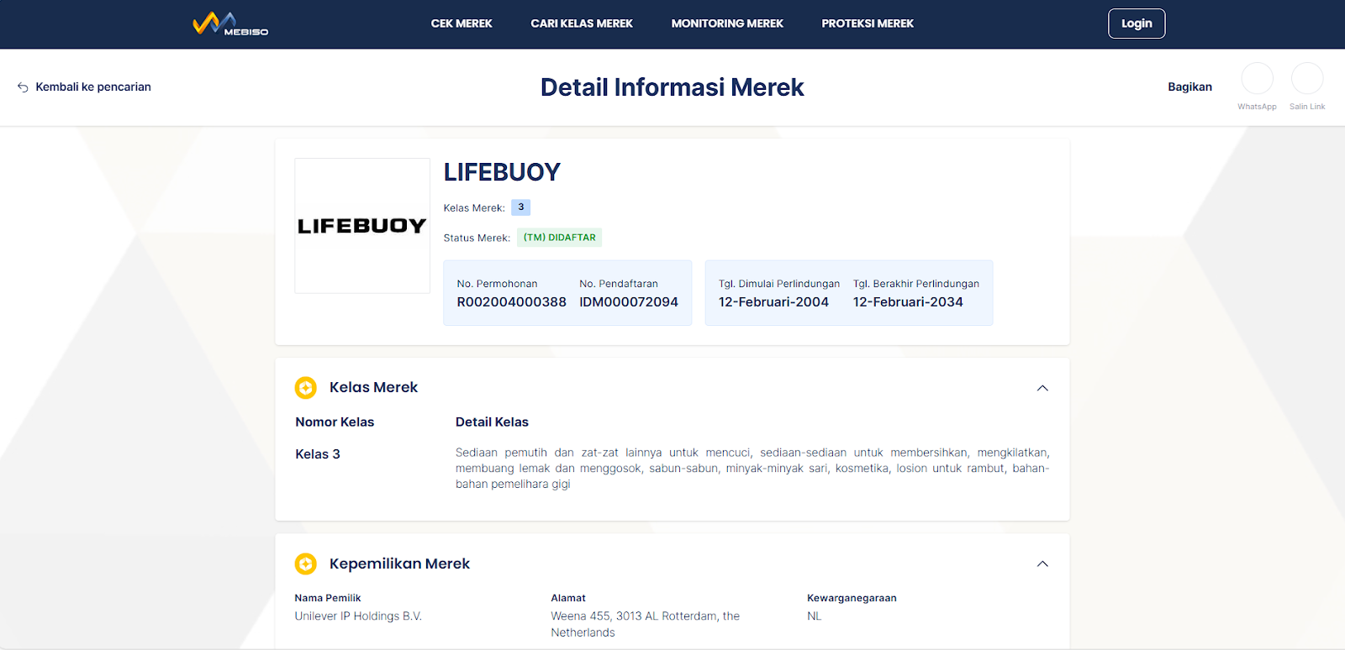
Task: Click the (TM) DIDAFTAR status badge
Action: pyautogui.click(x=559, y=238)
